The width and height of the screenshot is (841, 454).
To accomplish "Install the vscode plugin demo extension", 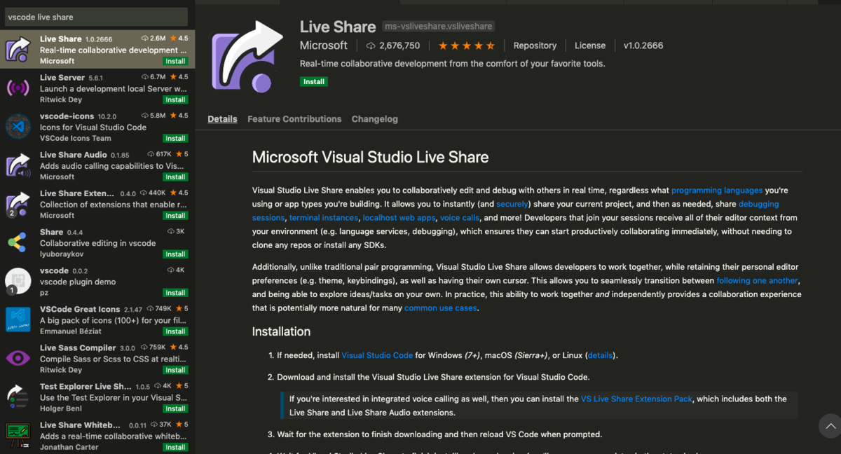I will coord(175,293).
